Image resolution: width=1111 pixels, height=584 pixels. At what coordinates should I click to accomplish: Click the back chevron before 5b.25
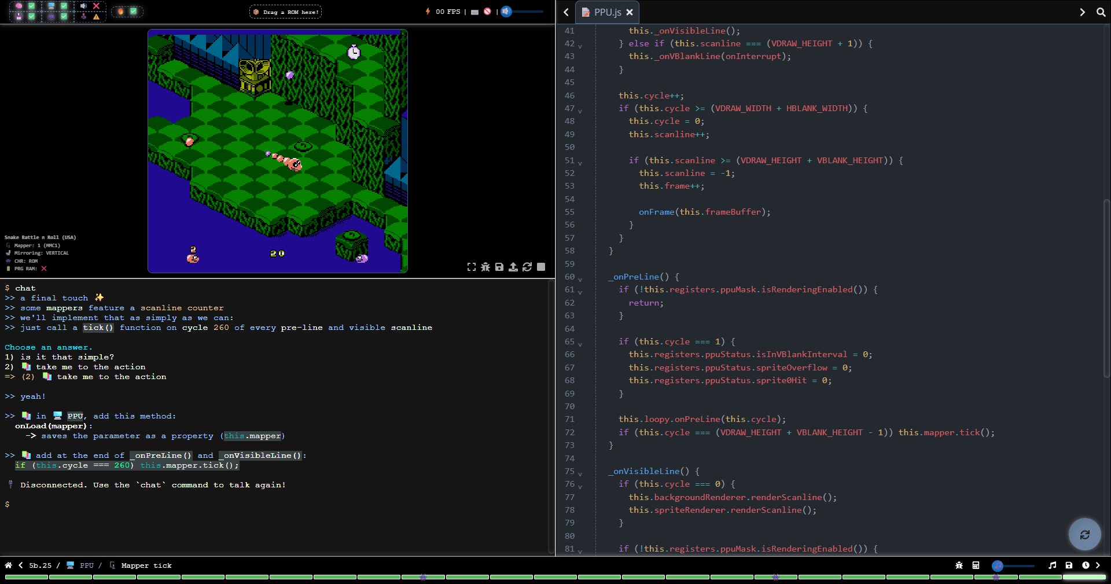coord(21,565)
